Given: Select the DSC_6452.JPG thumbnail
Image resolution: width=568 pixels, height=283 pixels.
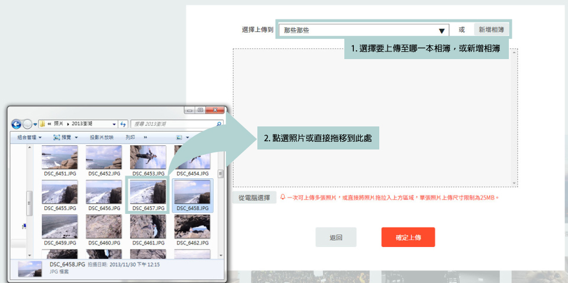Looking at the screenshot, I should 104,157.
